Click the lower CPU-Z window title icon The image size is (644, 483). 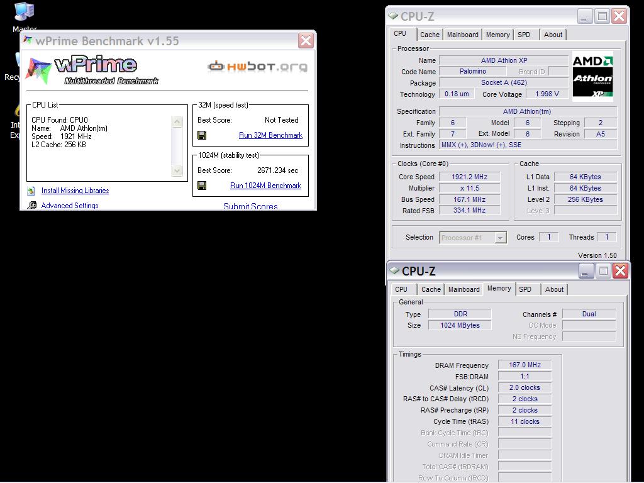(394, 270)
